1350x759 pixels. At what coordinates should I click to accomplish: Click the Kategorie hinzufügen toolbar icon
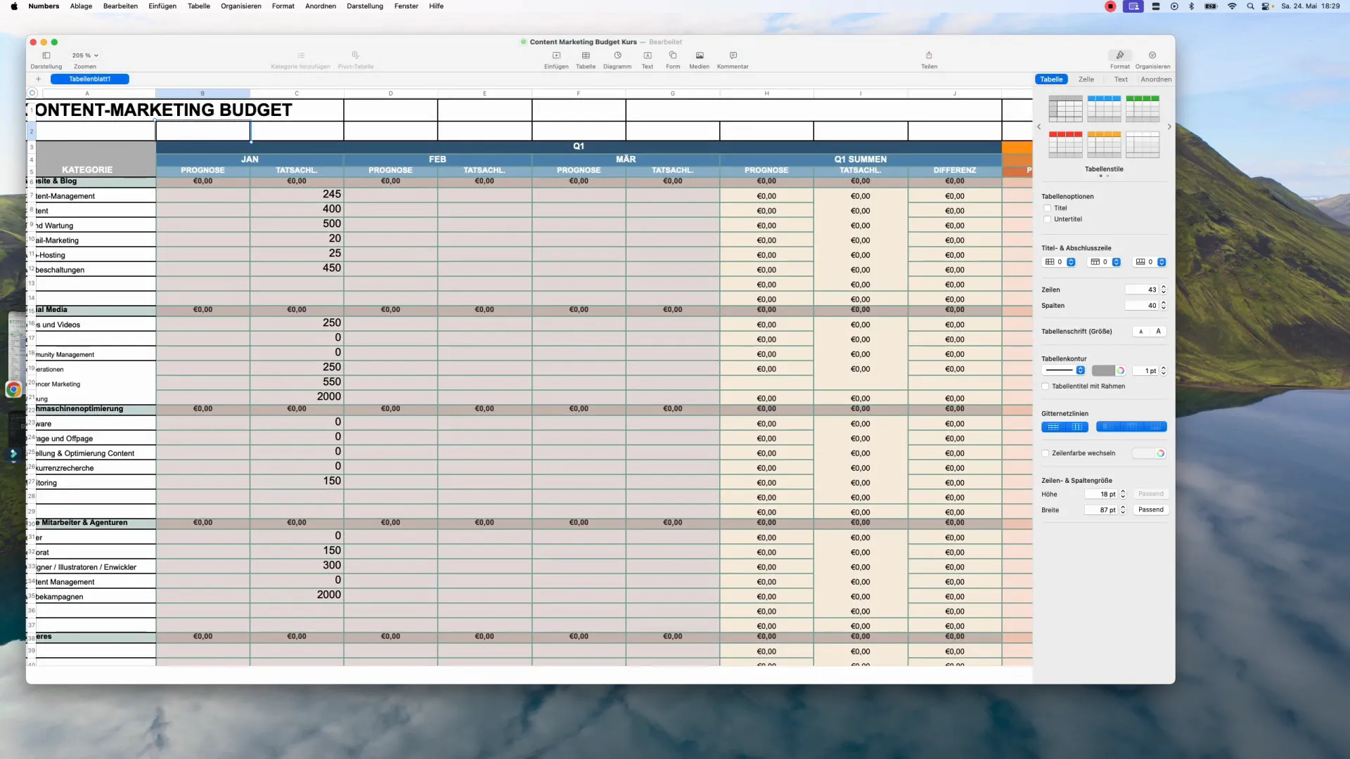point(301,56)
